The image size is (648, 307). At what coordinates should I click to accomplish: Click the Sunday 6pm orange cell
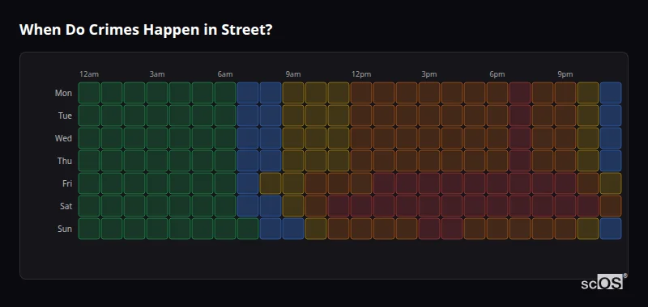(497, 229)
